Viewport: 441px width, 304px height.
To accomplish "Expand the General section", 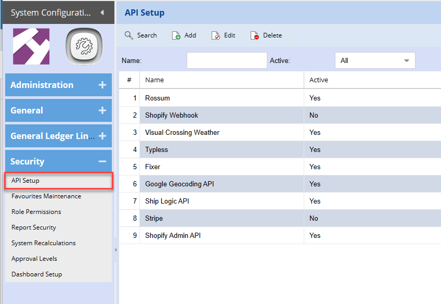I will coord(102,110).
